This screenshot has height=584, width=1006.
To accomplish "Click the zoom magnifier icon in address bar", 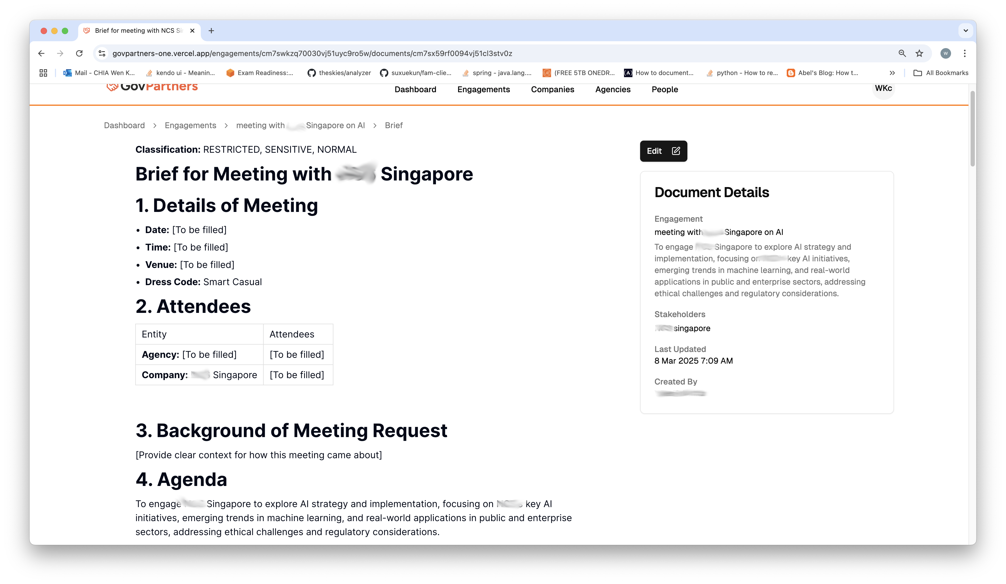I will (902, 53).
